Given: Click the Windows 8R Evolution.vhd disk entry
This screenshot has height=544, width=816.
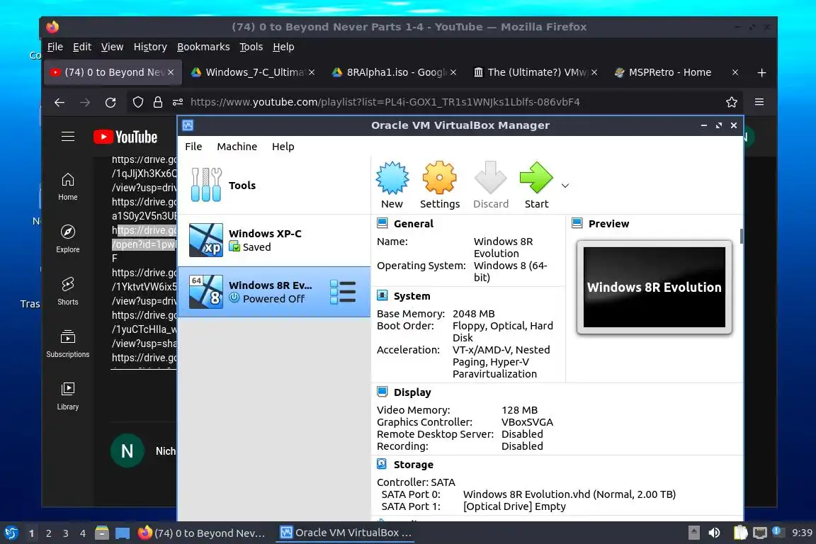Looking at the screenshot, I should tap(569, 494).
